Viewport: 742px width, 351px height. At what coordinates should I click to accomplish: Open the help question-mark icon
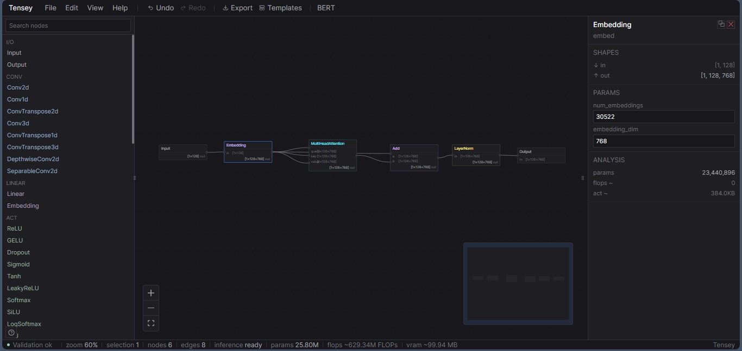tap(11, 333)
